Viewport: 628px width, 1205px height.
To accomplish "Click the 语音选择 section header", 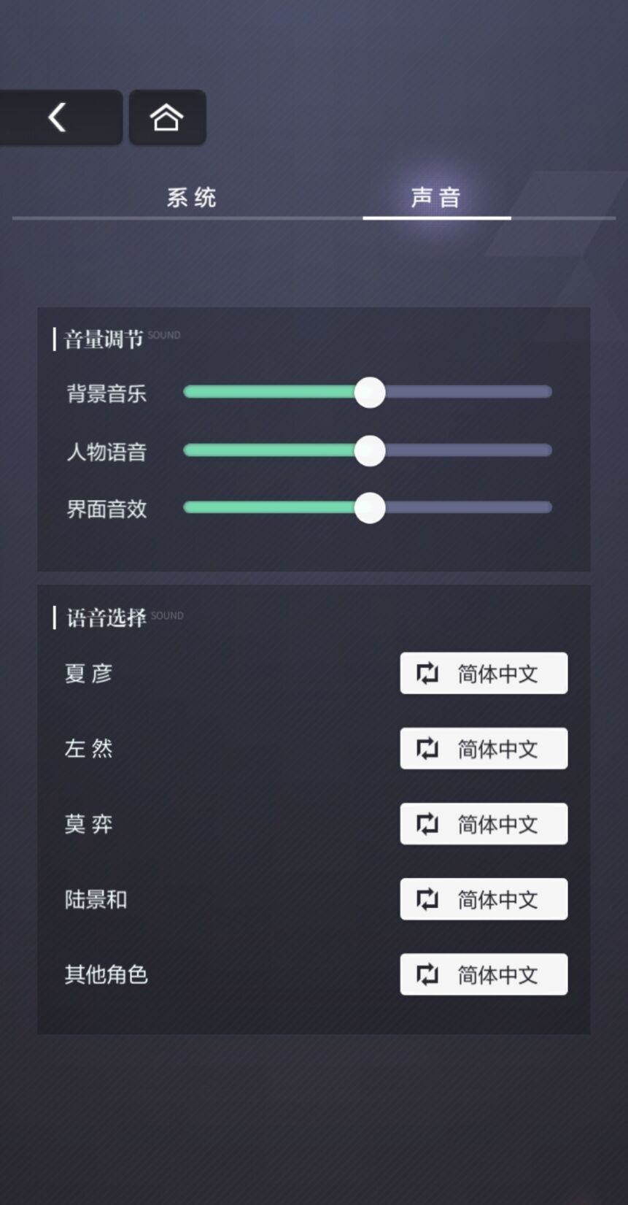I will 106,615.
